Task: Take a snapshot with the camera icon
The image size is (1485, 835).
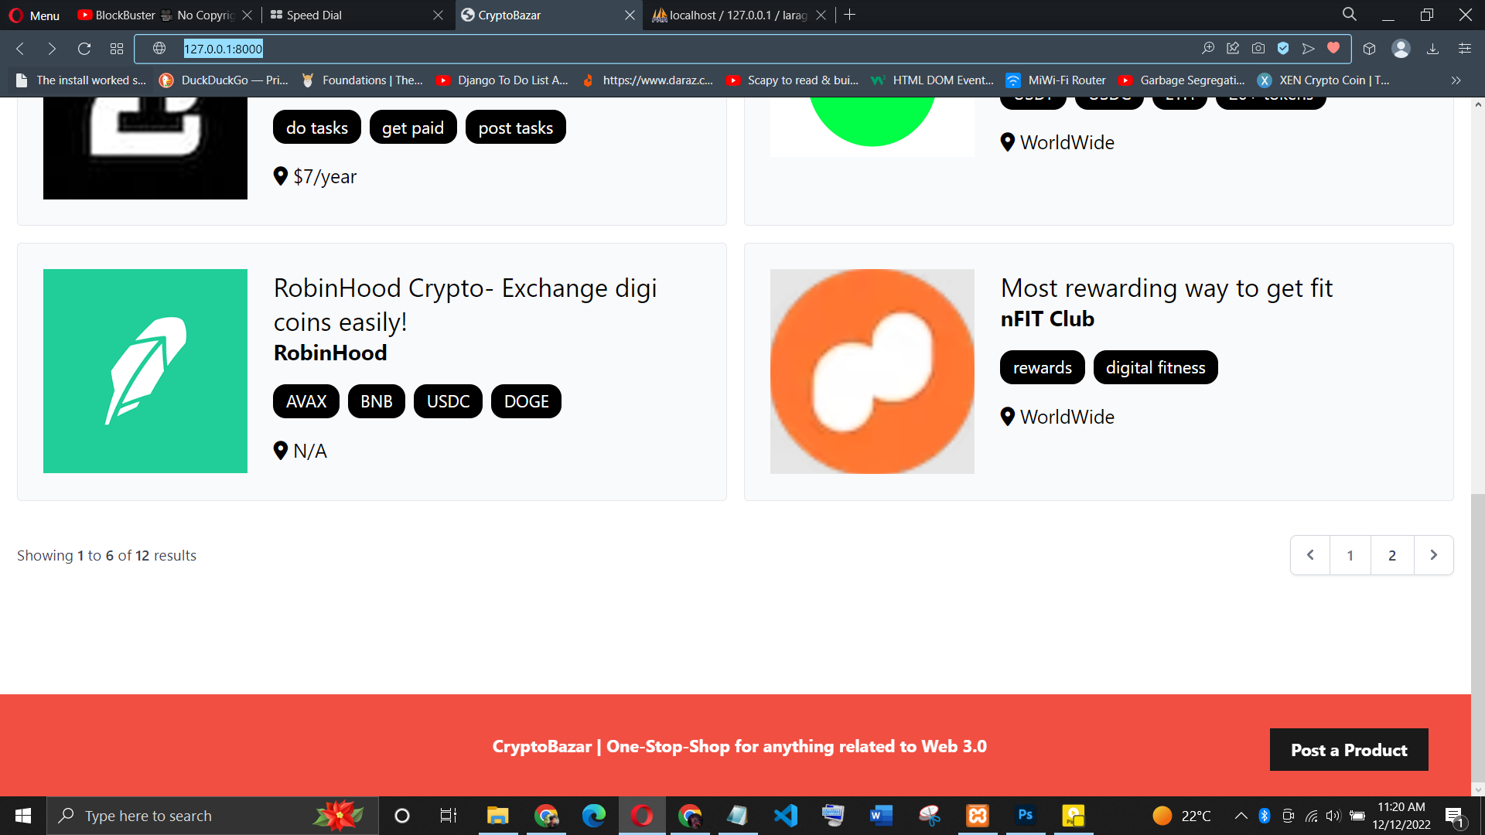Action: (1258, 48)
